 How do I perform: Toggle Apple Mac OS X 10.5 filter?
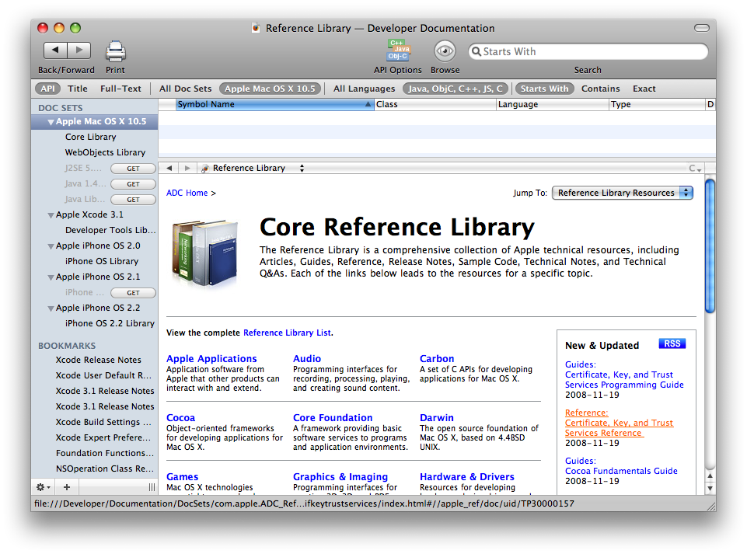coord(270,89)
